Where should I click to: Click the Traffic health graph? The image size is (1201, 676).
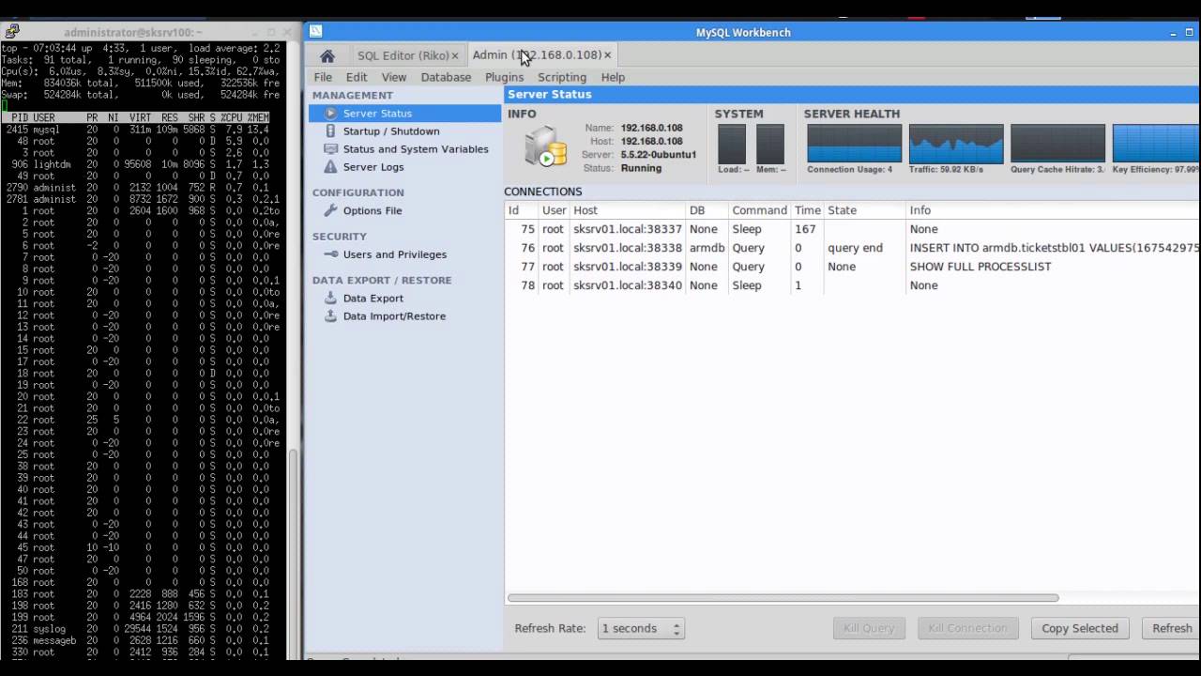pyautogui.click(x=956, y=144)
